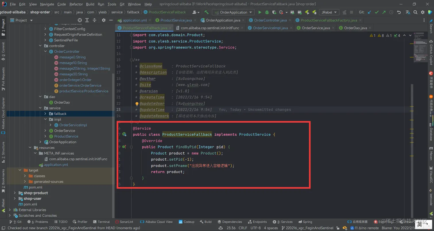Viewport: 434px width, 231px height.
Task: Click the Git update project arrow
Action: click(369, 12)
